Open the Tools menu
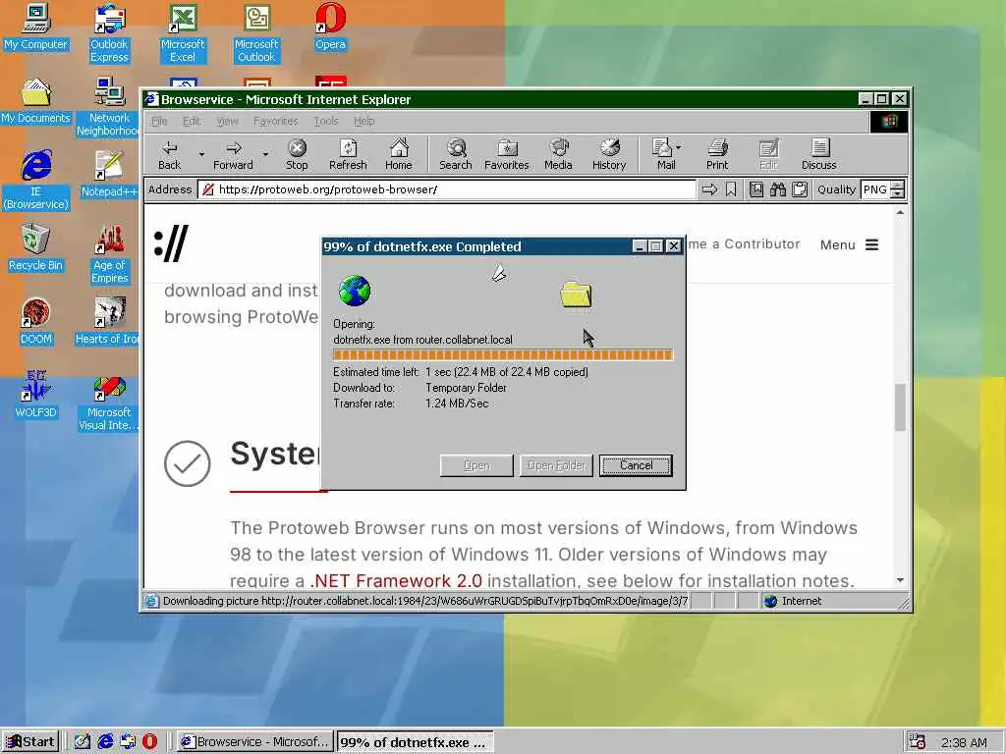 (x=326, y=121)
